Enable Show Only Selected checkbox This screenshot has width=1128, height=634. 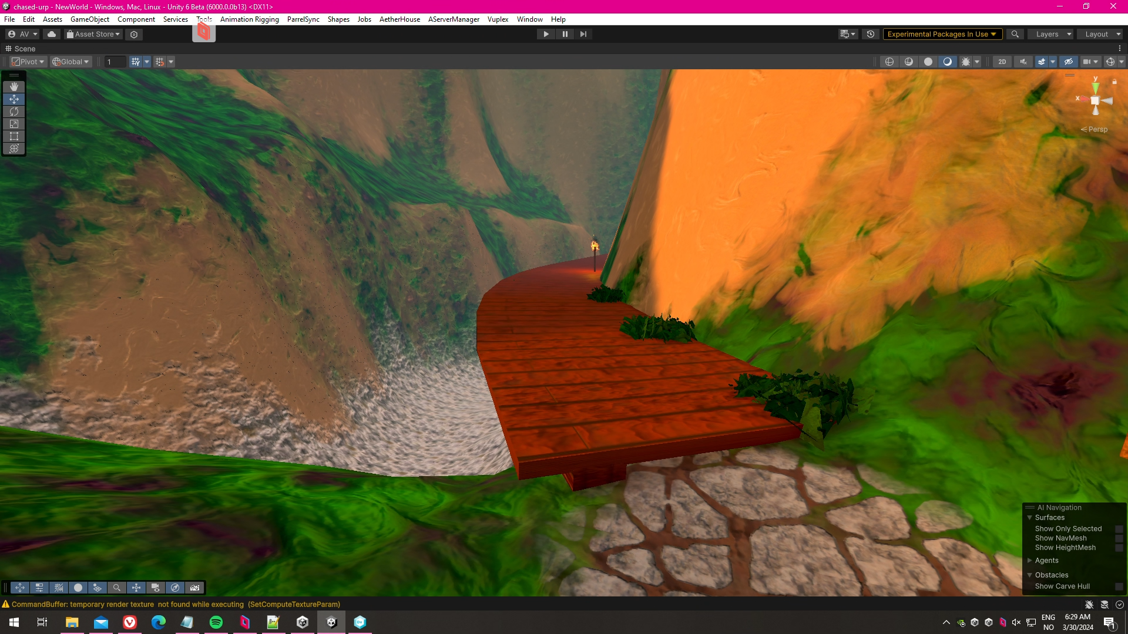(x=1119, y=529)
